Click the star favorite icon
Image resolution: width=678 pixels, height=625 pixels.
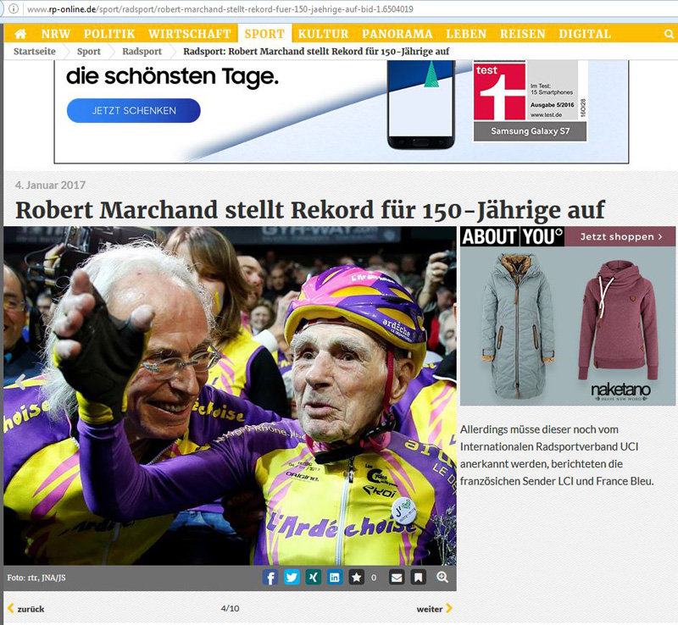tap(357, 578)
